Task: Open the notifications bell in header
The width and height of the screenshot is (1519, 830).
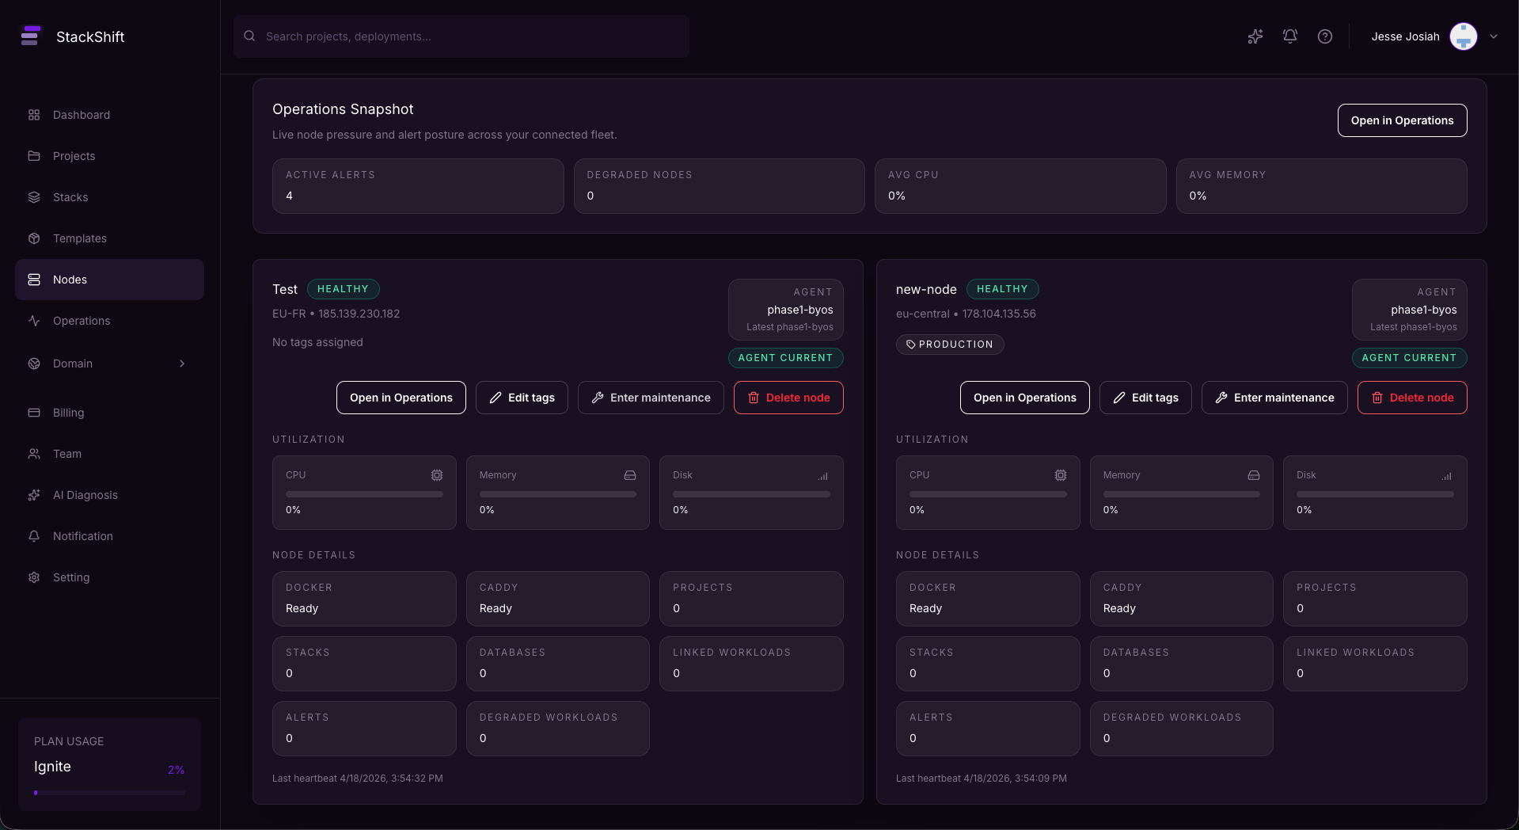Action: point(1289,36)
